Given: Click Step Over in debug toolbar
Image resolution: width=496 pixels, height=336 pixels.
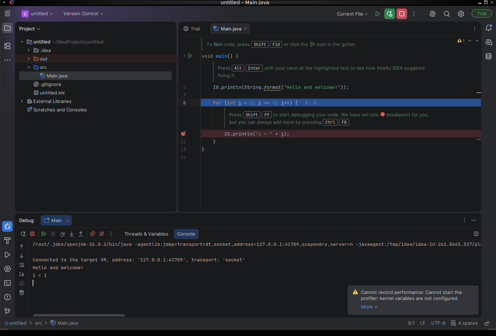Looking at the screenshot, I should pyautogui.click(x=62, y=234).
